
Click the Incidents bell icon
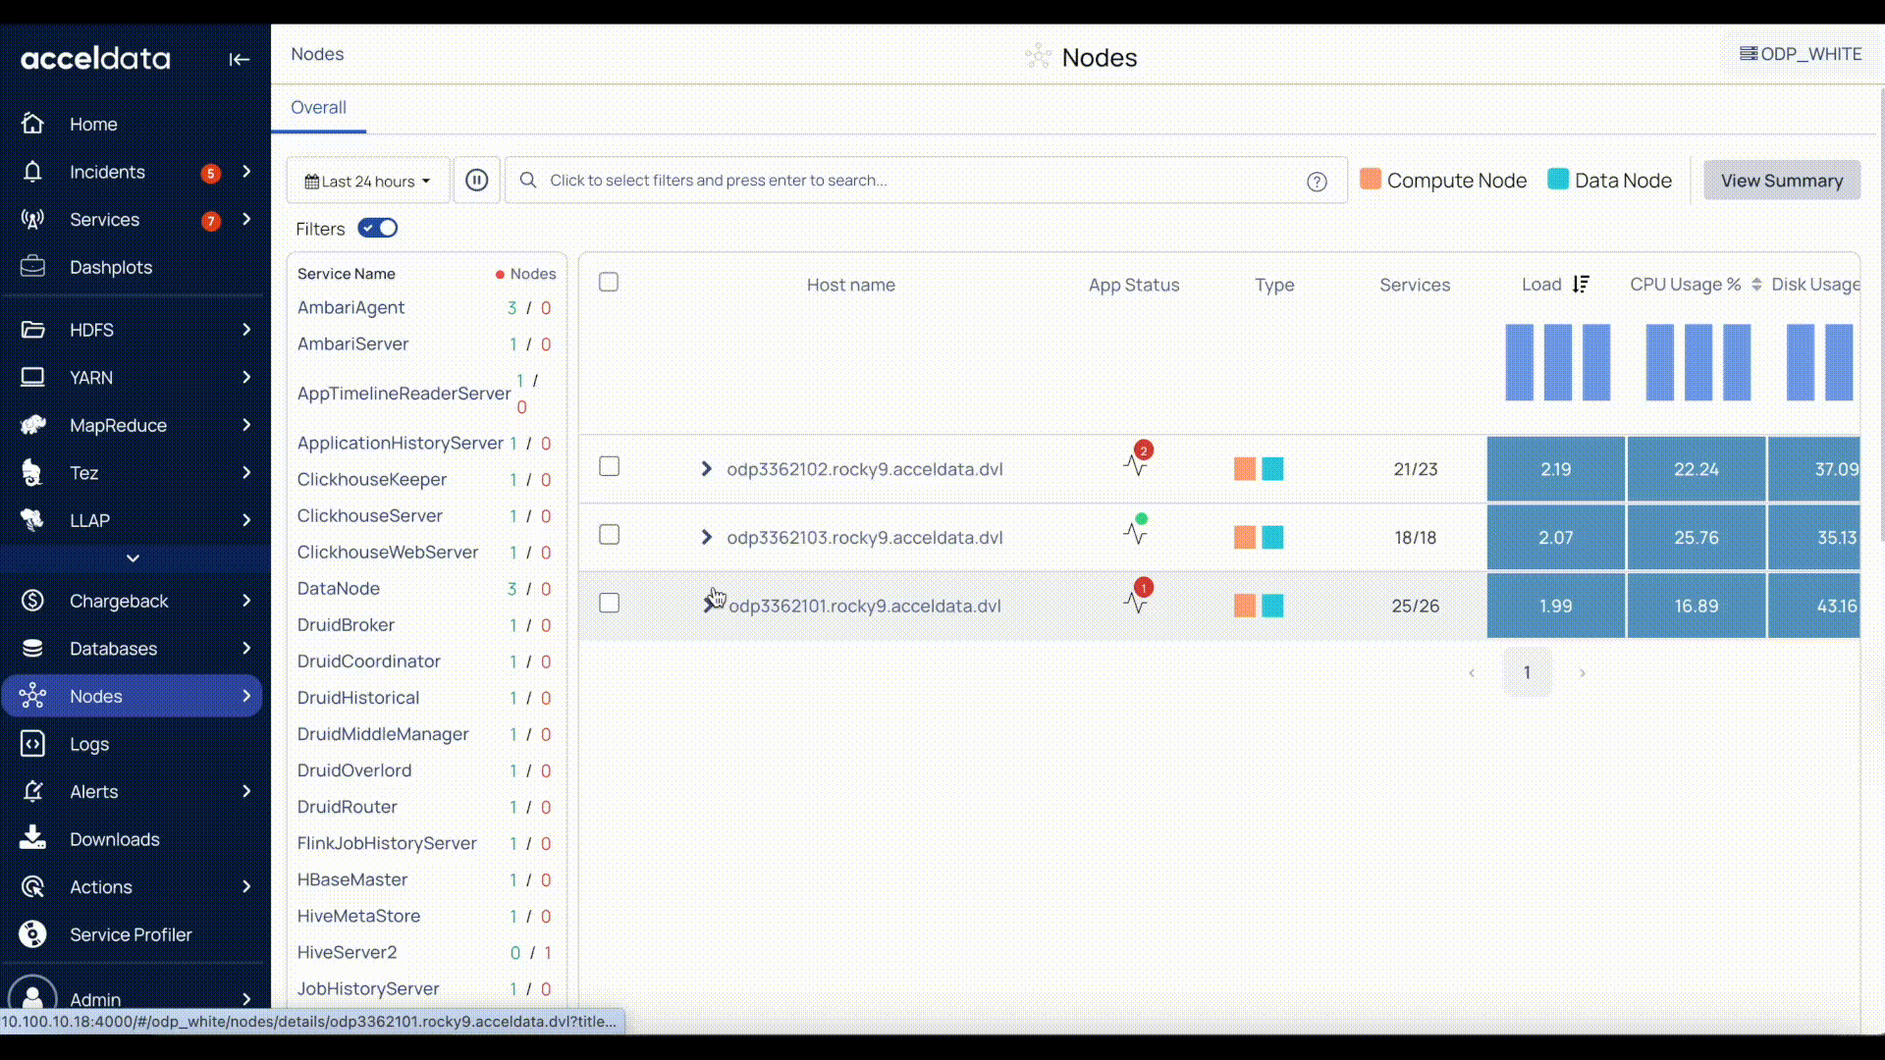(x=32, y=172)
